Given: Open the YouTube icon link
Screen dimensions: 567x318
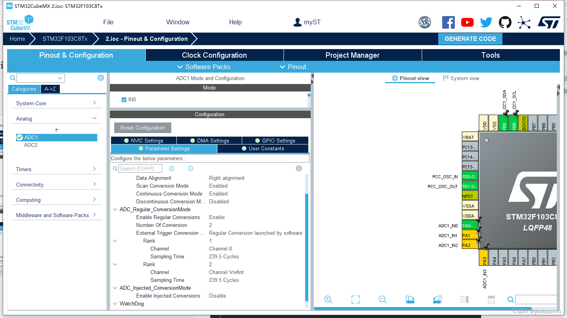Looking at the screenshot, I should 467,22.
